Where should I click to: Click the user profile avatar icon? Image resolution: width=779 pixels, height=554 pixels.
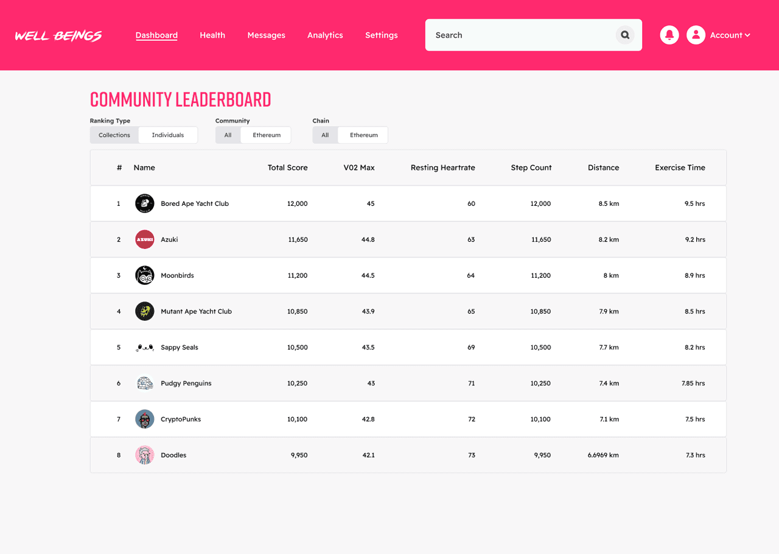(696, 35)
